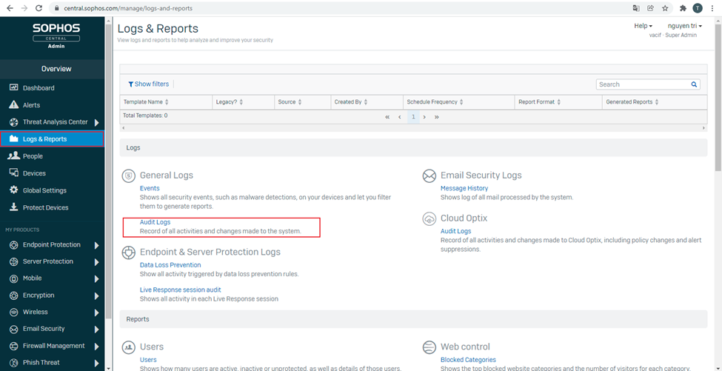
Task: Open the Events log link
Action: point(150,188)
